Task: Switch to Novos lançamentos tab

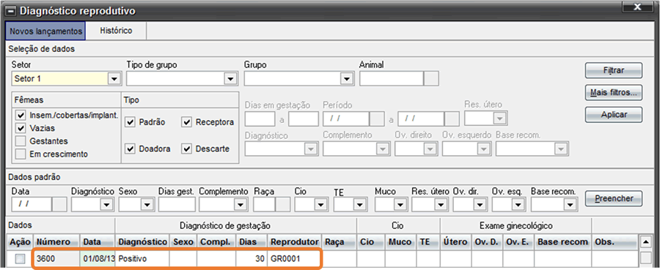Action: tap(45, 31)
